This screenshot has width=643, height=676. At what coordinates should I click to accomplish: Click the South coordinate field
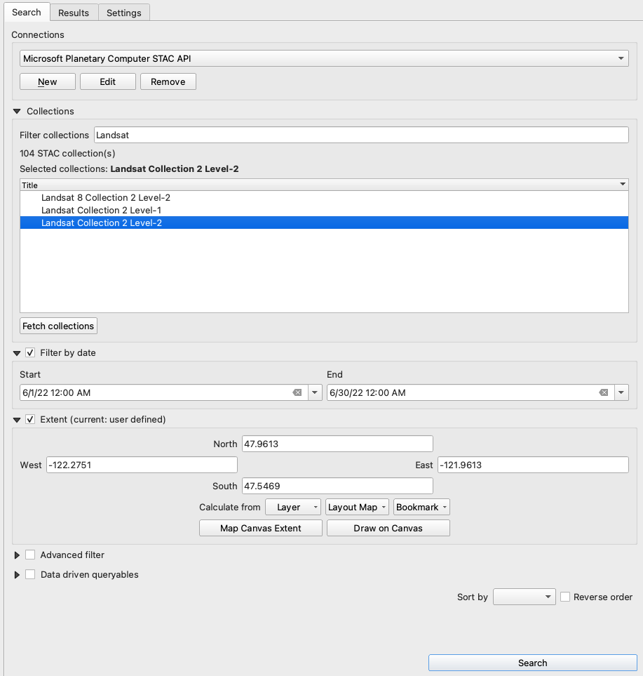[337, 486]
